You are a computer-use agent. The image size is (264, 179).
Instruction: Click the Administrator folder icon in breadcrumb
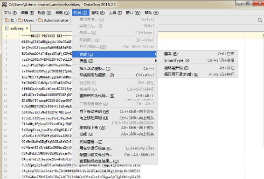(x=41, y=20)
